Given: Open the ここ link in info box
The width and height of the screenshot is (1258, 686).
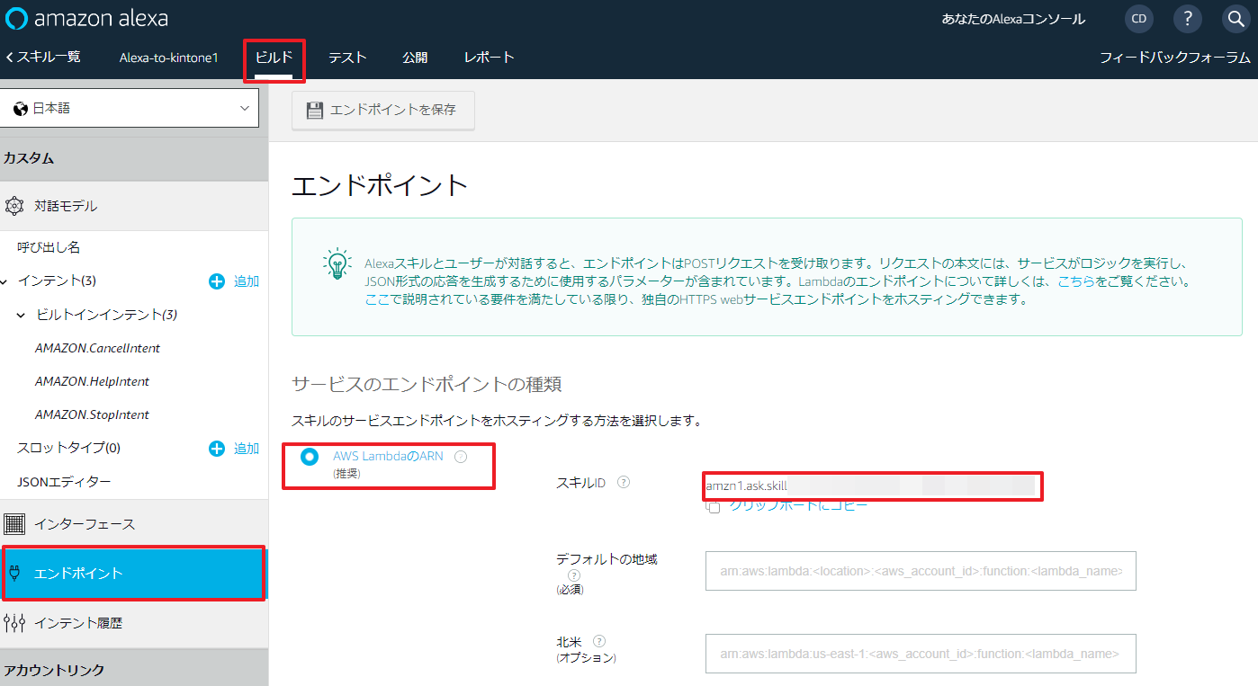Looking at the screenshot, I should [x=377, y=299].
